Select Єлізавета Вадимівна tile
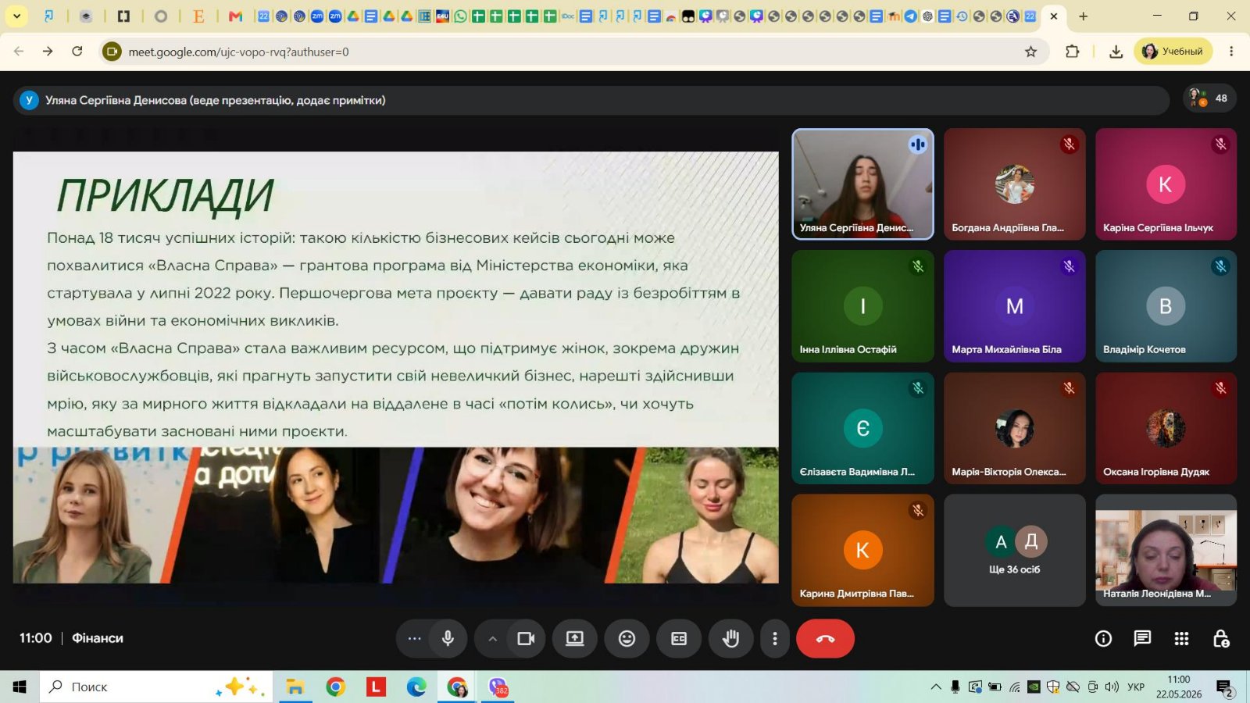 pos(862,428)
